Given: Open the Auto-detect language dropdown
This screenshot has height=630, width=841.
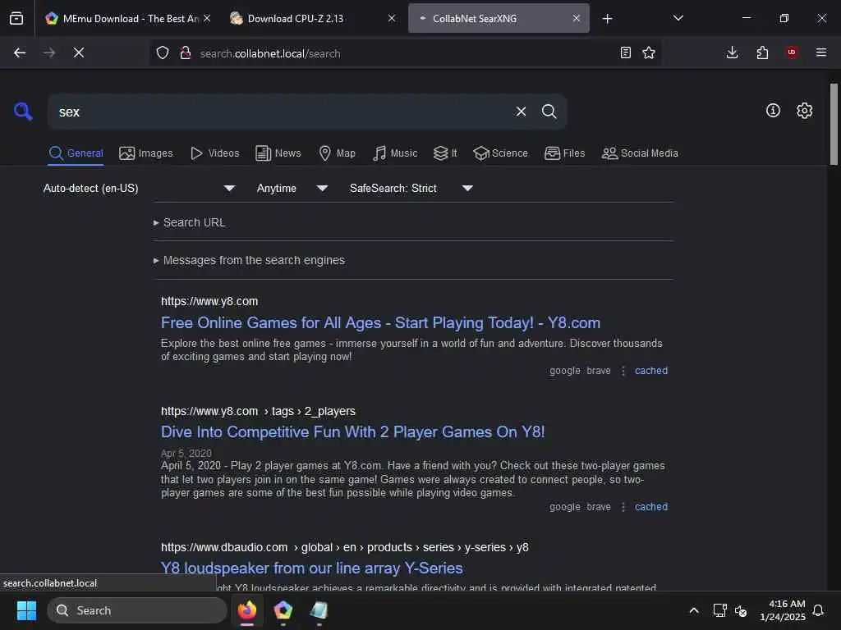Looking at the screenshot, I should (140, 188).
